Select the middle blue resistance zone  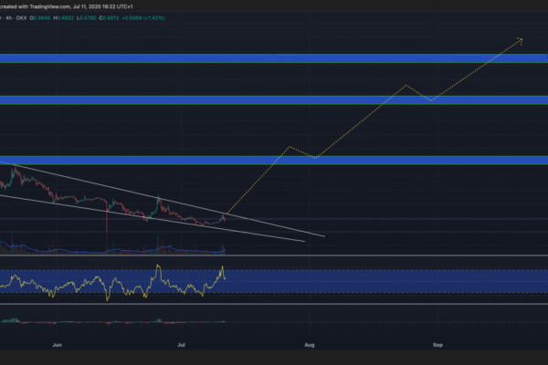point(274,99)
